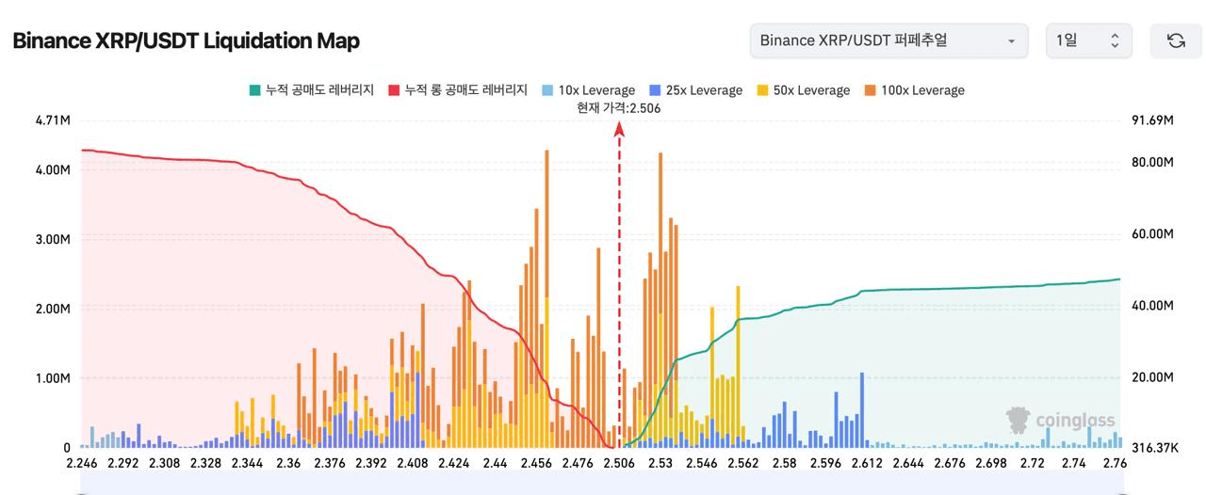Click the refresh icon button

point(1176,40)
